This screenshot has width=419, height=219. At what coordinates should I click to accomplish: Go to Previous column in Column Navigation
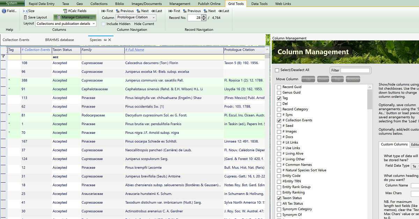125,11
